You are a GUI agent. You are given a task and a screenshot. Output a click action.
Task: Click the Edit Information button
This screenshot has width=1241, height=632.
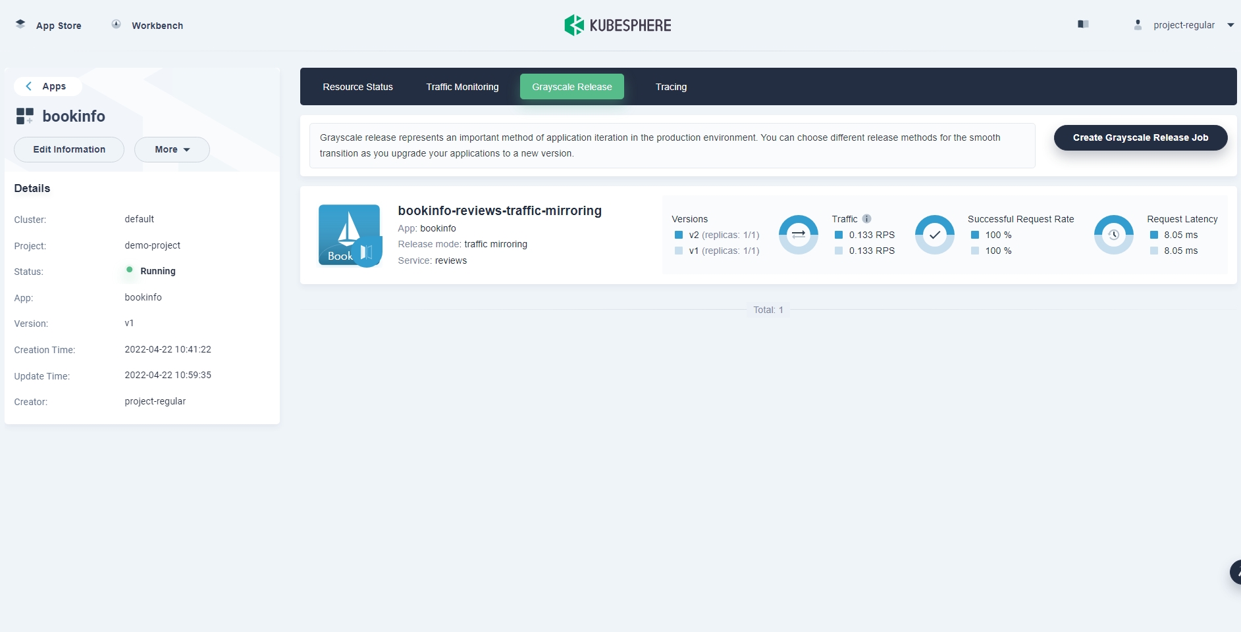coord(69,149)
